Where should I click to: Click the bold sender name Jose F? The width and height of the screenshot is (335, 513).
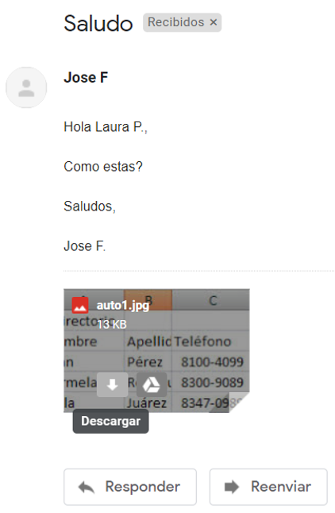[86, 78]
